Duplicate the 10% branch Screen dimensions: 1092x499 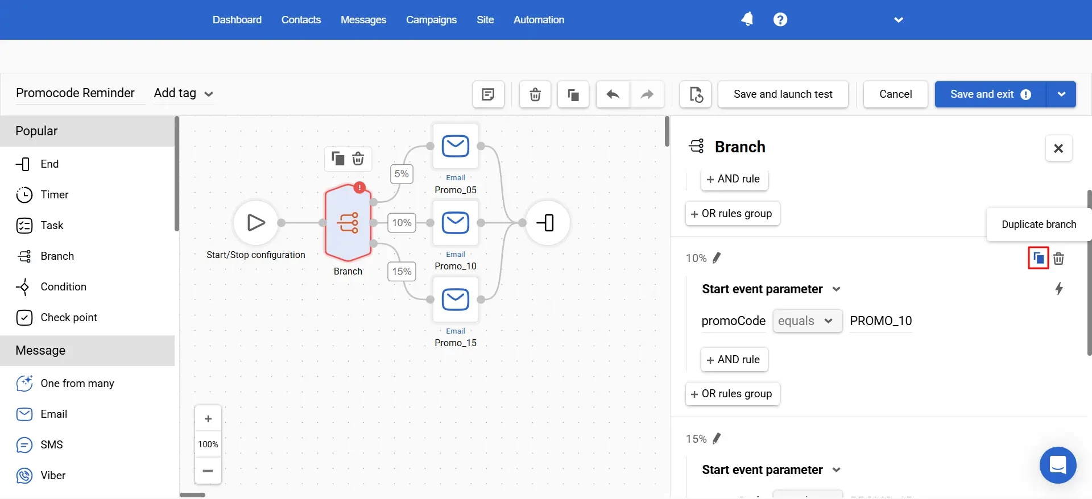[x=1038, y=259]
